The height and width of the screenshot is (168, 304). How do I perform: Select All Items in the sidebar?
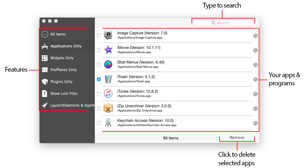coord(67,34)
